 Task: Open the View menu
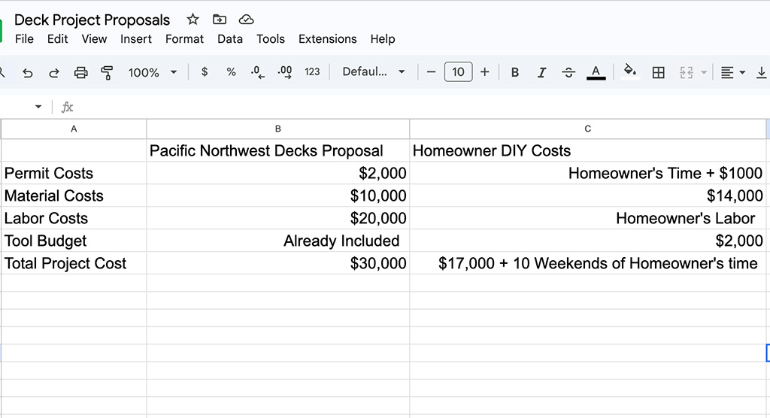[94, 39]
